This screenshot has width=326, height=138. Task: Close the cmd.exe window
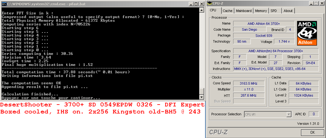coord(202,4)
